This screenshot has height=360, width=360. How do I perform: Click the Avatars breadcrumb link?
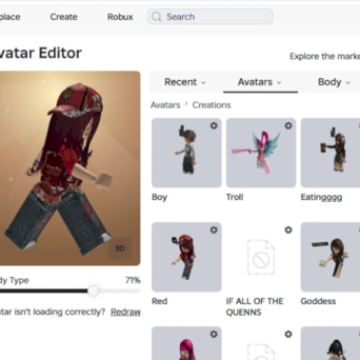(x=166, y=105)
